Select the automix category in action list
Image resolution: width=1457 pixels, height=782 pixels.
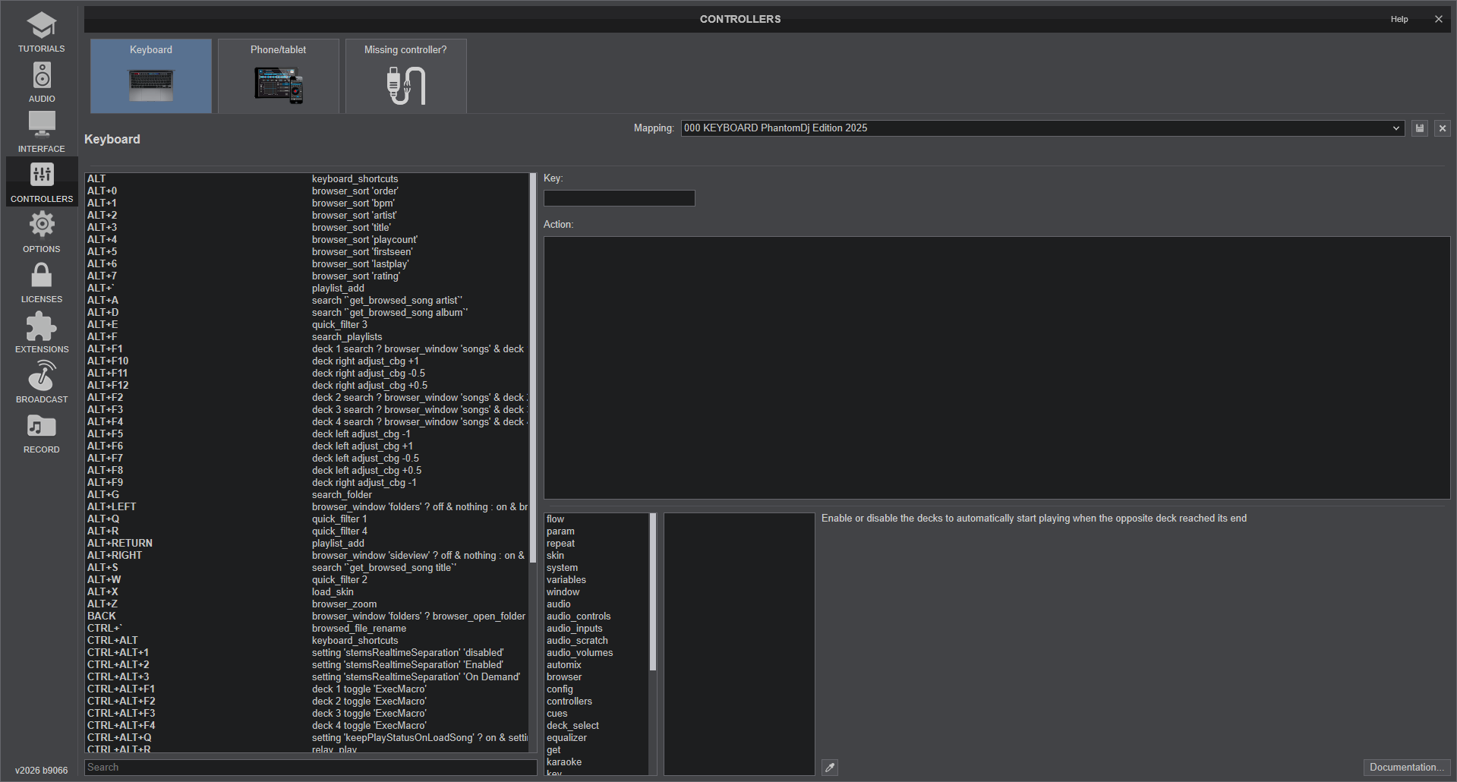pos(564,665)
